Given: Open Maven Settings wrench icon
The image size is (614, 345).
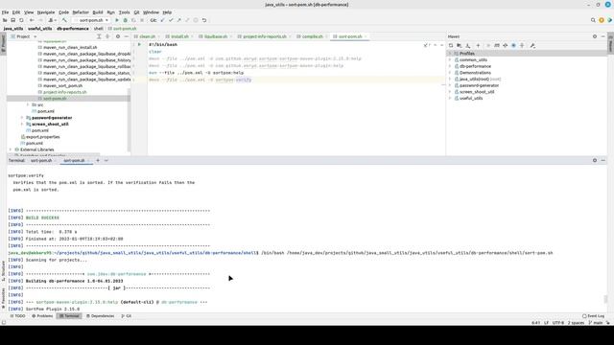Looking at the screenshot, I should (532, 46).
